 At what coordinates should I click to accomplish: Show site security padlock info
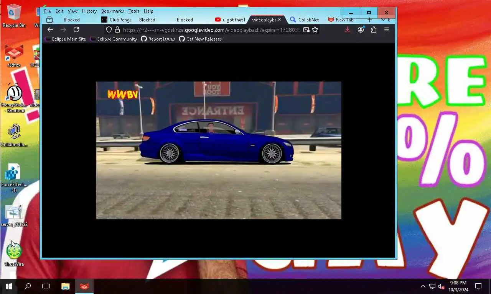coord(117,29)
